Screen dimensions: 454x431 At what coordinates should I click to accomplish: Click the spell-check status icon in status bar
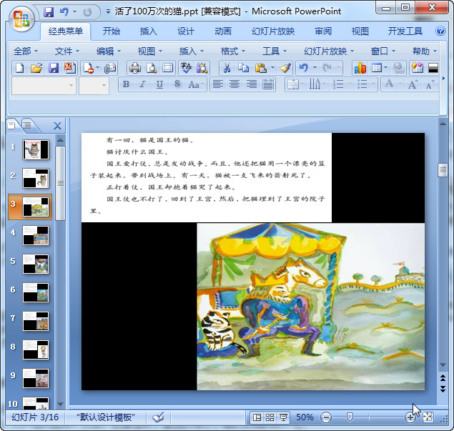click(159, 417)
